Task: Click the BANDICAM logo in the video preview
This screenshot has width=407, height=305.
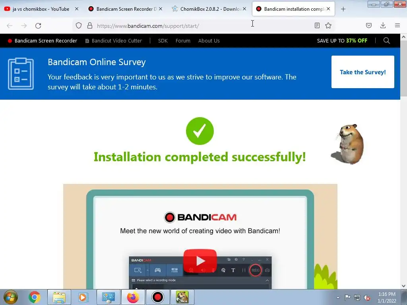Action: (x=200, y=217)
